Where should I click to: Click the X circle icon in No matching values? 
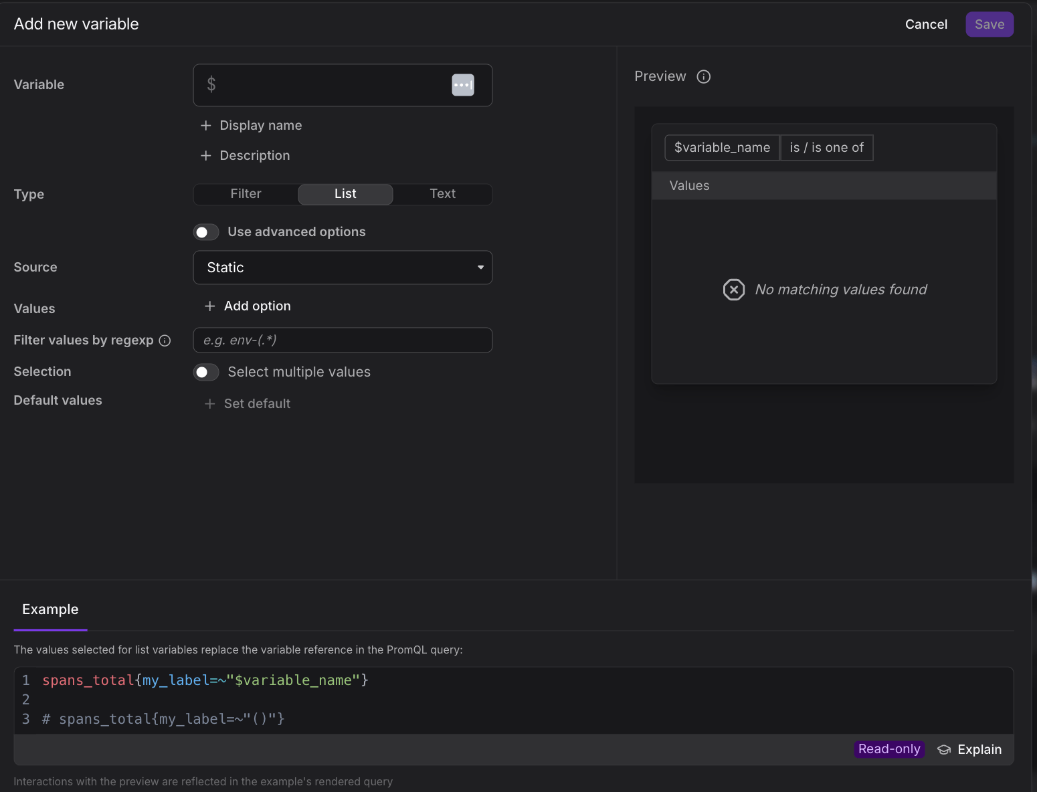pyautogui.click(x=734, y=290)
